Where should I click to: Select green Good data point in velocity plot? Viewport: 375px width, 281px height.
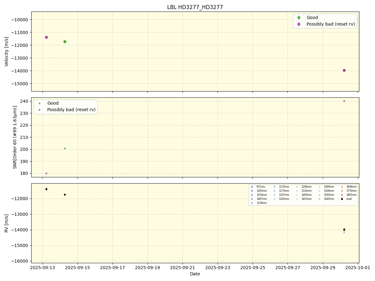click(65, 42)
